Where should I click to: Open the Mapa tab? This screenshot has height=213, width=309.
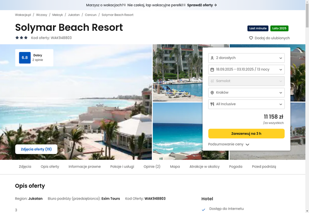[x=175, y=166]
